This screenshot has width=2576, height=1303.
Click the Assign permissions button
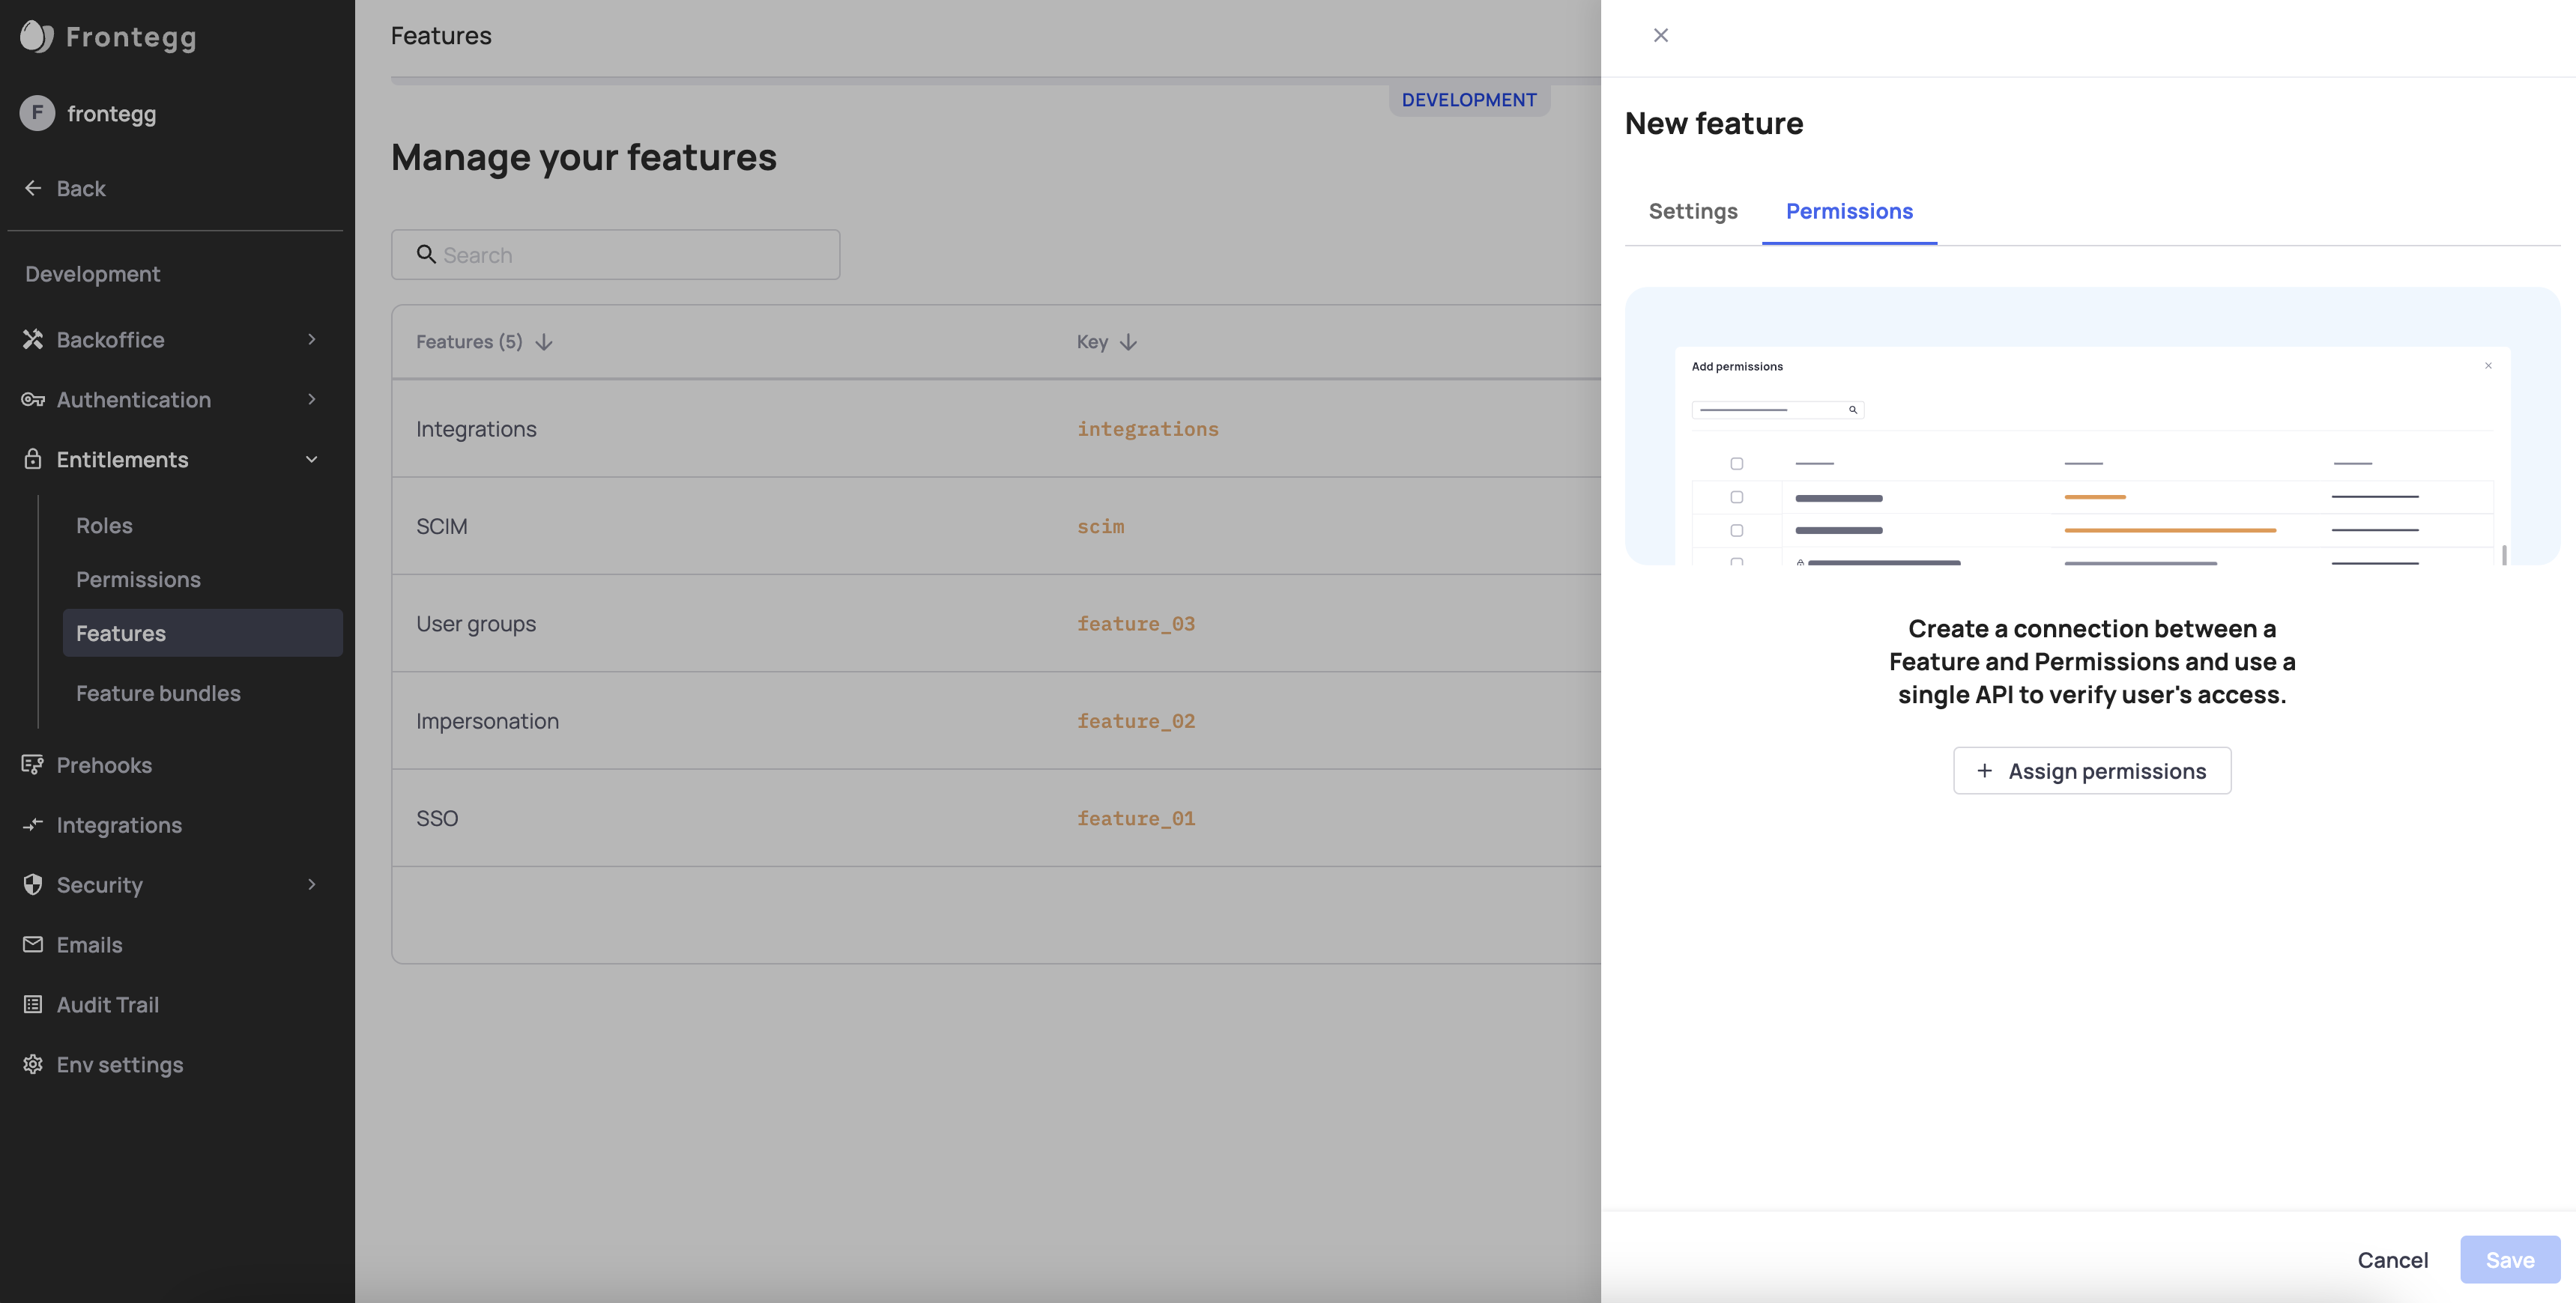2091,771
